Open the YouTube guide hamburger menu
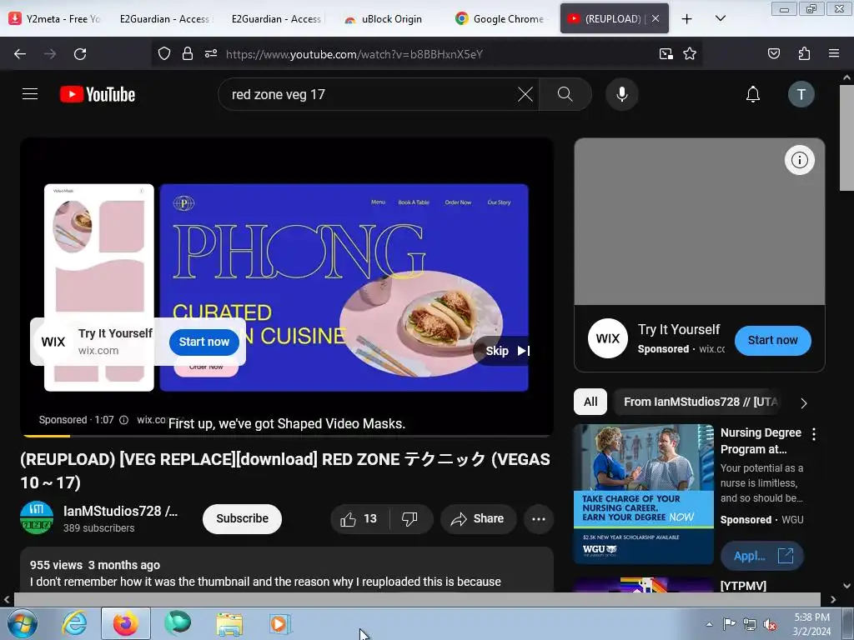854x640 pixels. (30, 94)
